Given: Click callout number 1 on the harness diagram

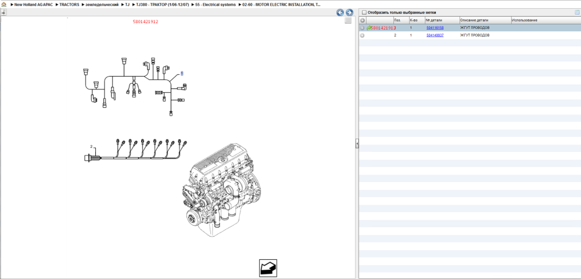Looking at the screenshot, I should click(182, 74).
